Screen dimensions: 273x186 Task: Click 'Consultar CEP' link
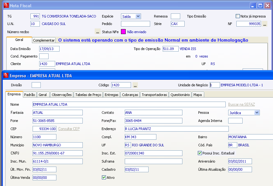[69, 129]
